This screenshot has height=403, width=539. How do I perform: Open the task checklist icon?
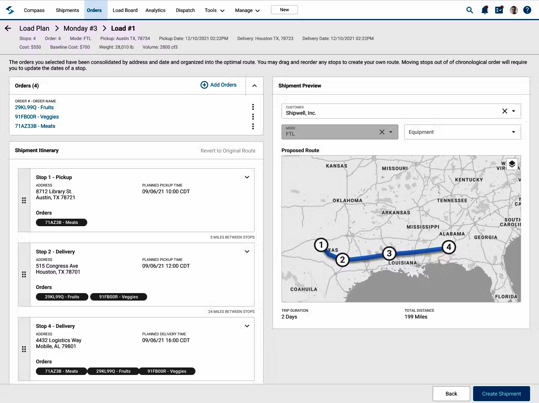click(x=499, y=10)
